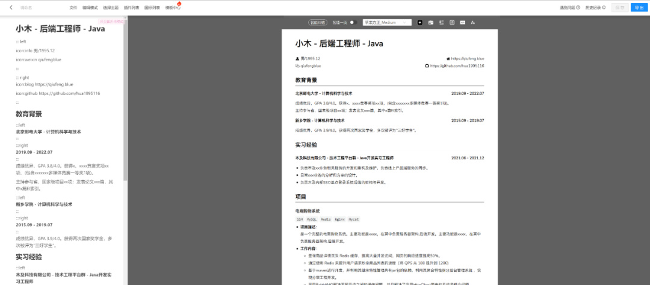Viewport: 650px width, 285px height.
Task: Click 'icon:info 男/1995.12' line in editor
Action: click(36, 51)
